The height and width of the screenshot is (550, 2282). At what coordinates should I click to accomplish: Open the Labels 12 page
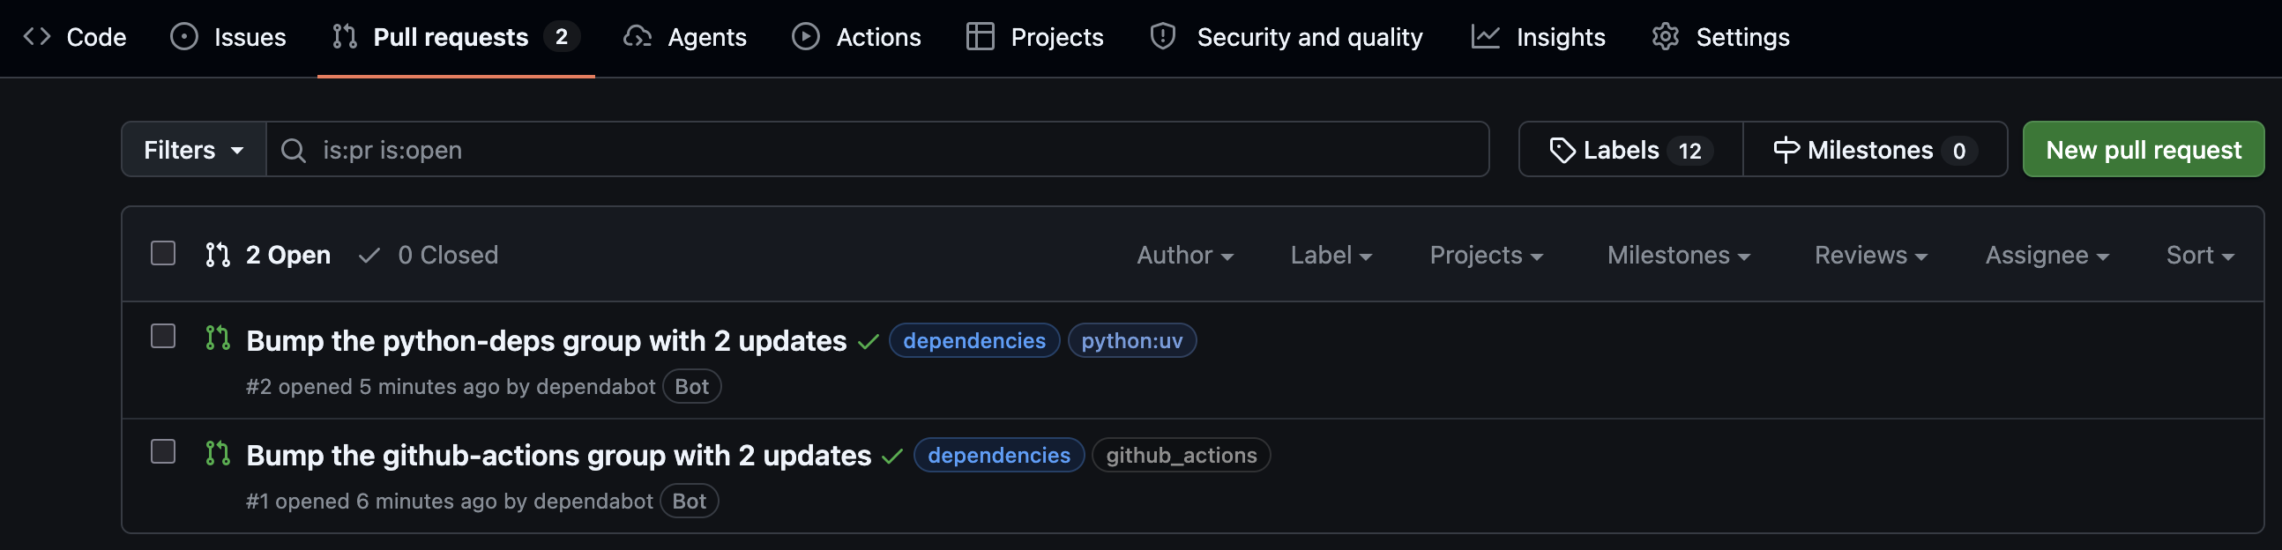pos(1631,150)
